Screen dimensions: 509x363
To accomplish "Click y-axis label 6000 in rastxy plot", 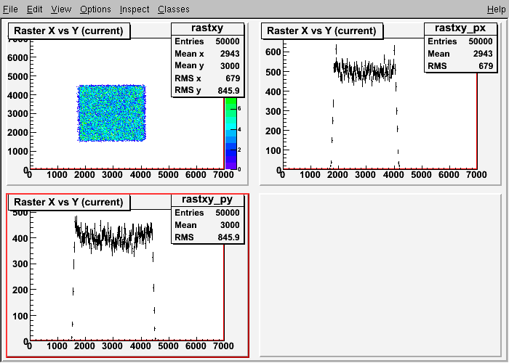I will tap(17, 57).
